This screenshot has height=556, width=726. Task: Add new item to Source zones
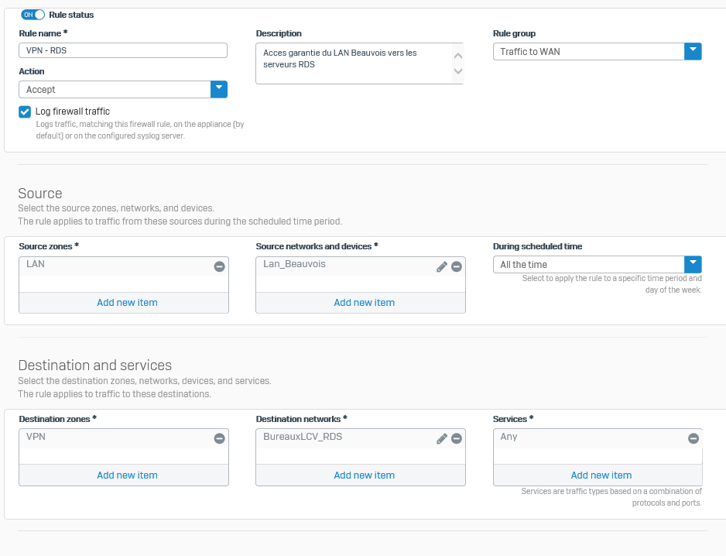pos(128,303)
